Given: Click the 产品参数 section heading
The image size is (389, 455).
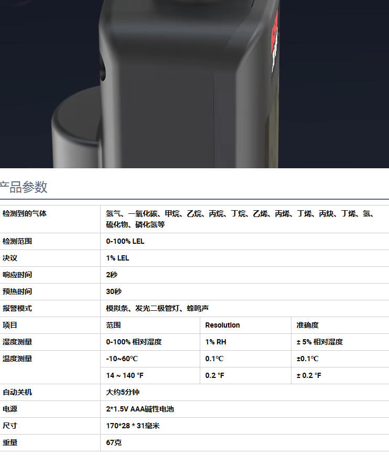Looking at the screenshot, I should coord(24,187).
